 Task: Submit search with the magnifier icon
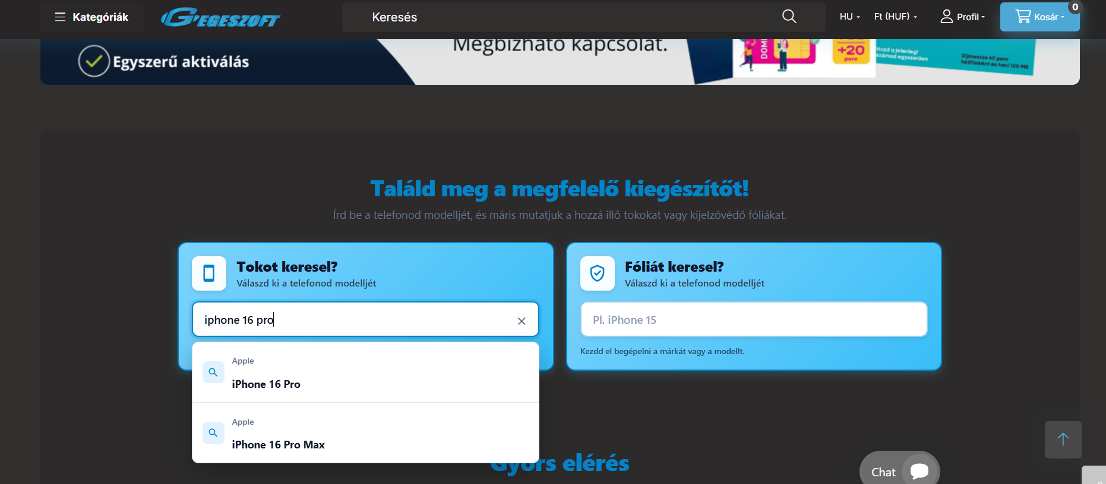click(789, 17)
